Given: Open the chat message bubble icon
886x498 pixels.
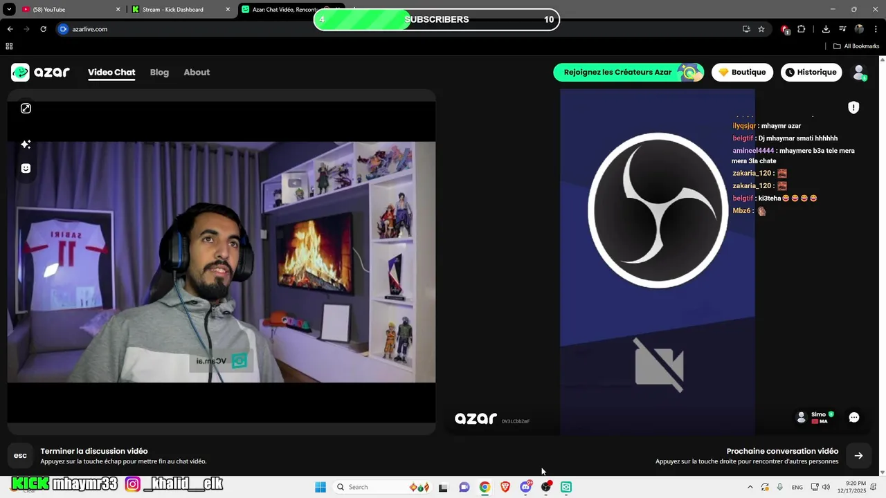Looking at the screenshot, I should pos(854,417).
